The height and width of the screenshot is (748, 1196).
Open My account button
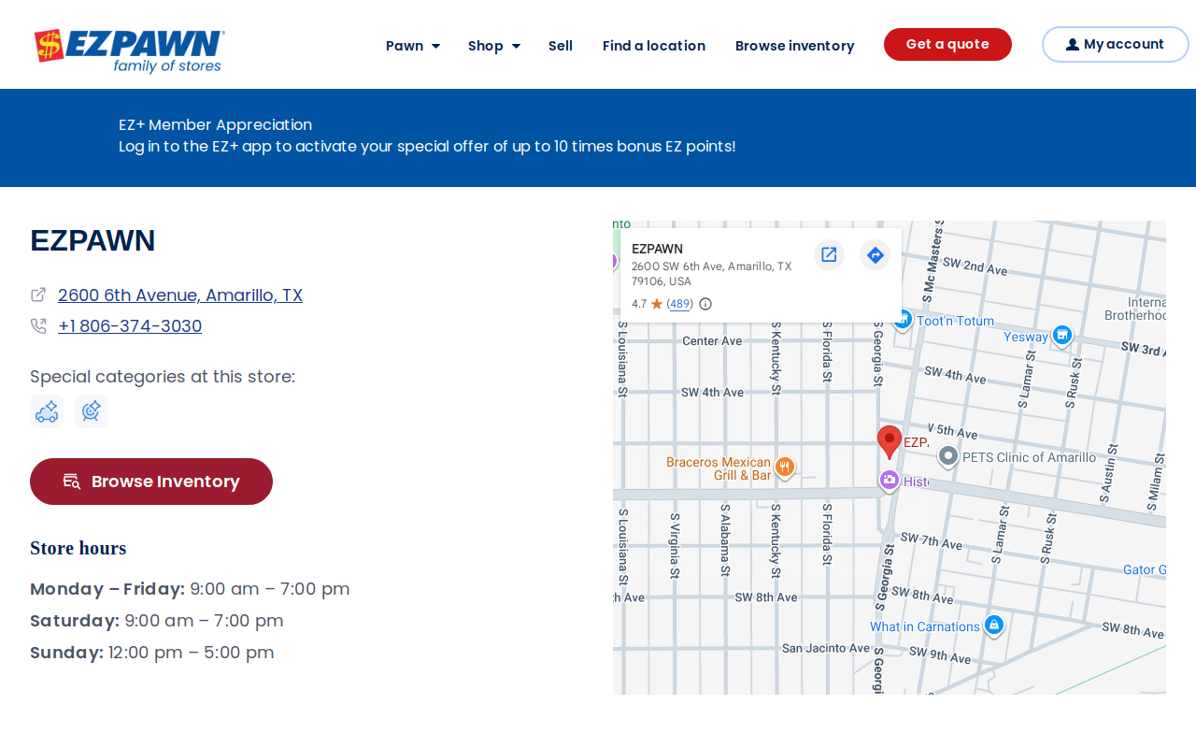pos(1116,44)
